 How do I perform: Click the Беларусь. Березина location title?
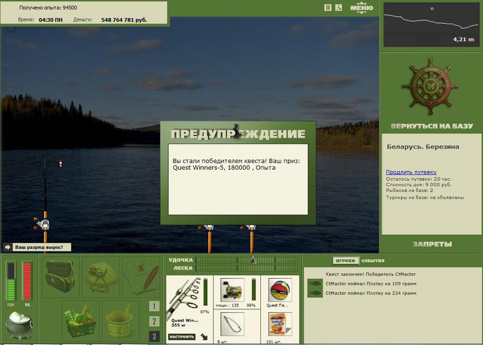(x=423, y=147)
